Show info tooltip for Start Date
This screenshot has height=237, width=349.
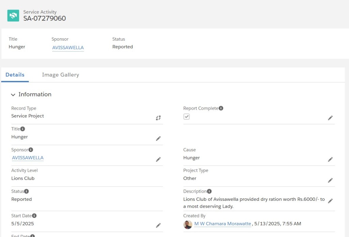pos(34,215)
